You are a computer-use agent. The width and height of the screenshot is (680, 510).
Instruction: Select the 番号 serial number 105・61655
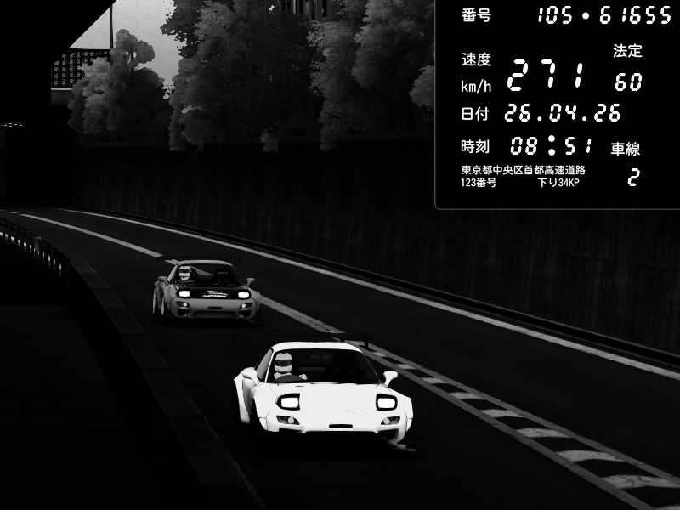click(603, 16)
